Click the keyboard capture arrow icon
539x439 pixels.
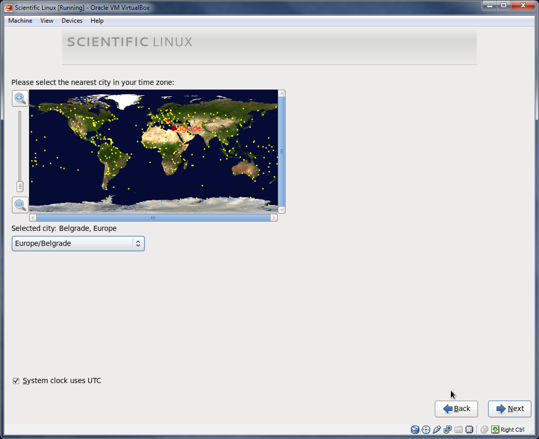coord(495,429)
